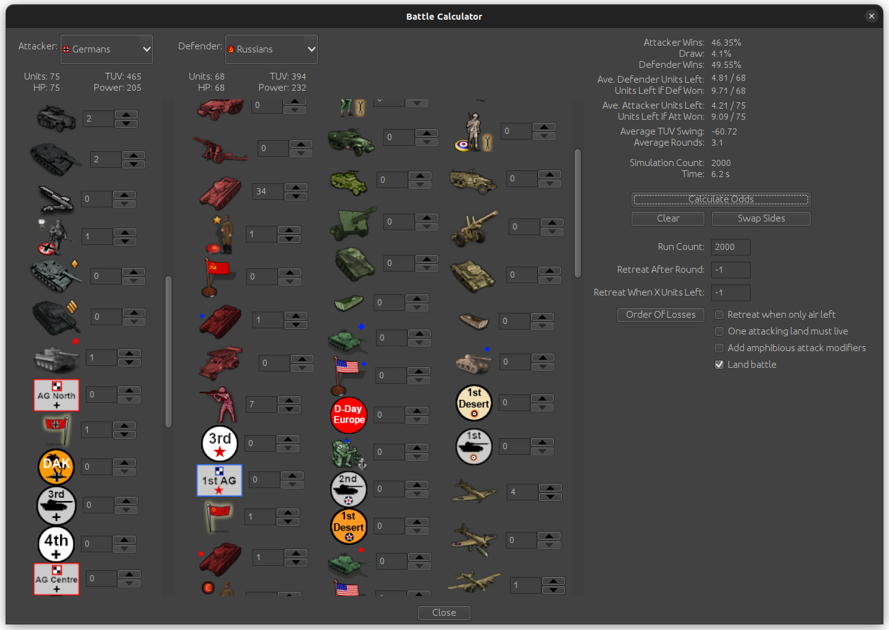Click the D-Day Europe red circle icon

tap(349, 415)
